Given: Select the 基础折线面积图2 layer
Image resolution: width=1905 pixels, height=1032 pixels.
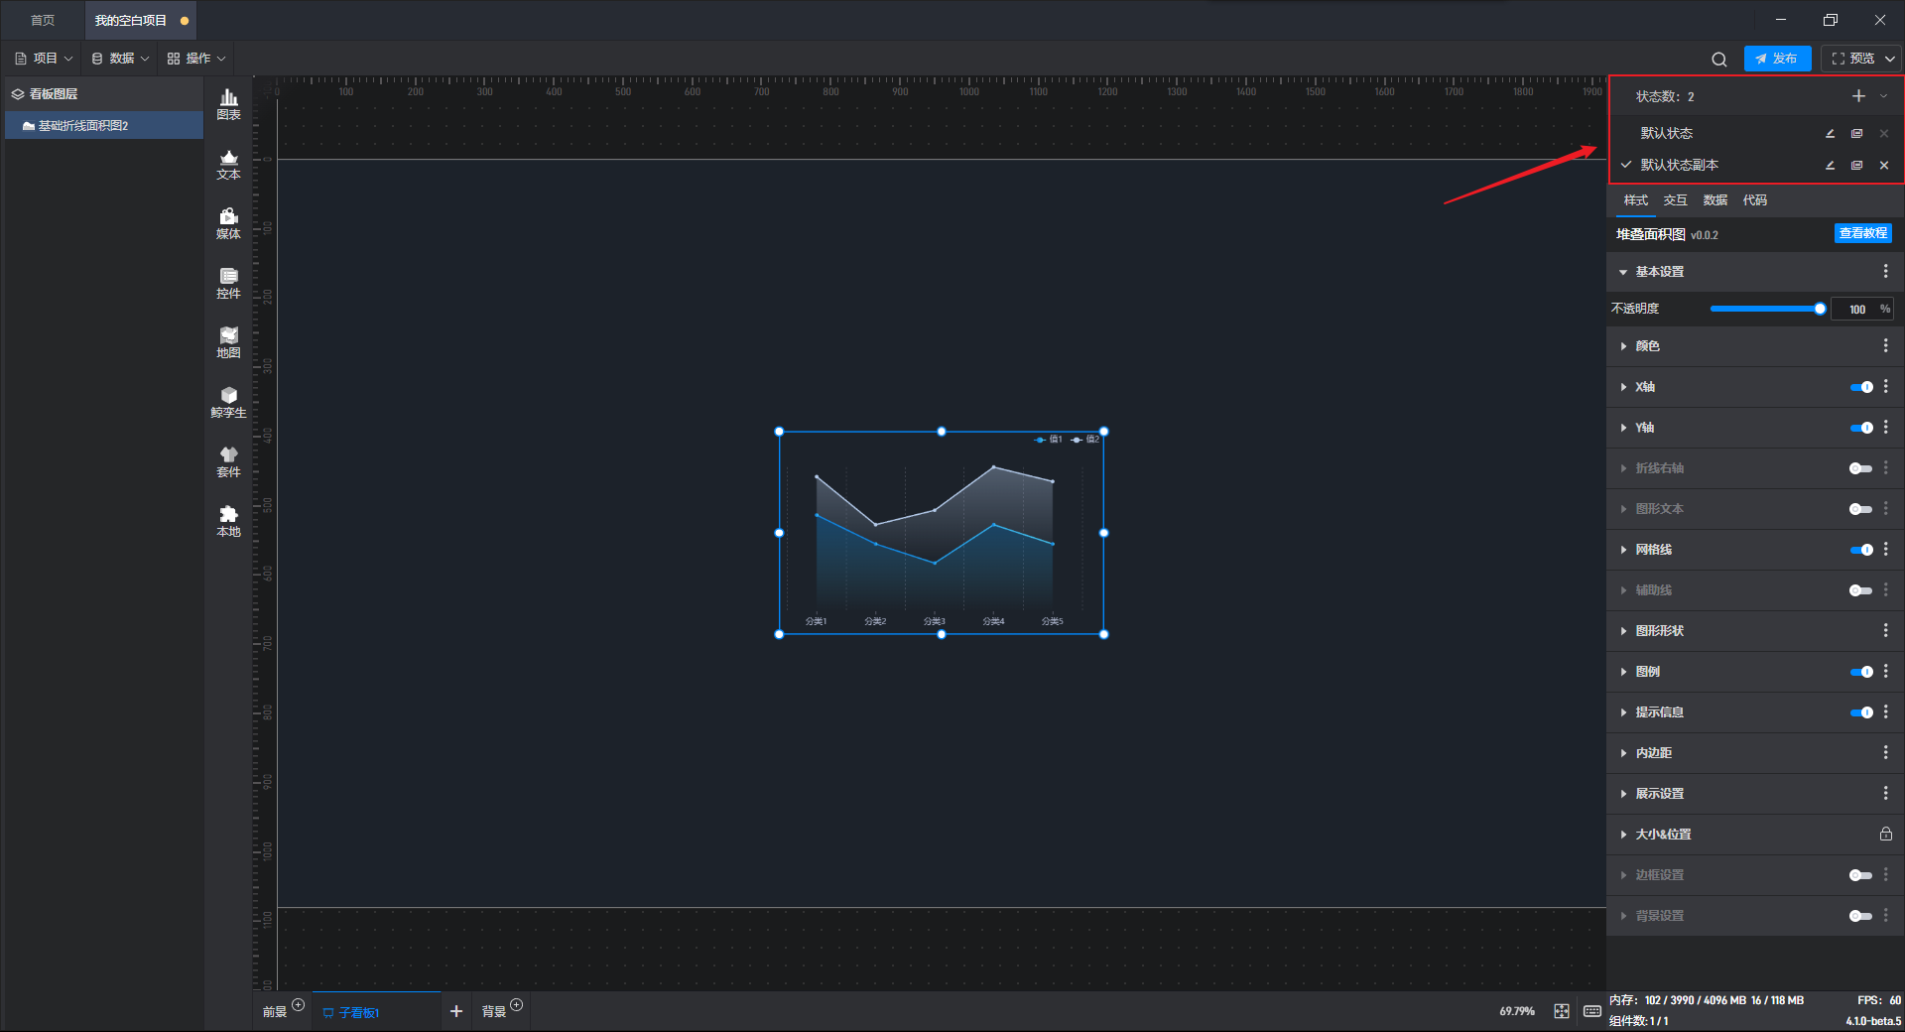Looking at the screenshot, I should click(104, 126).
